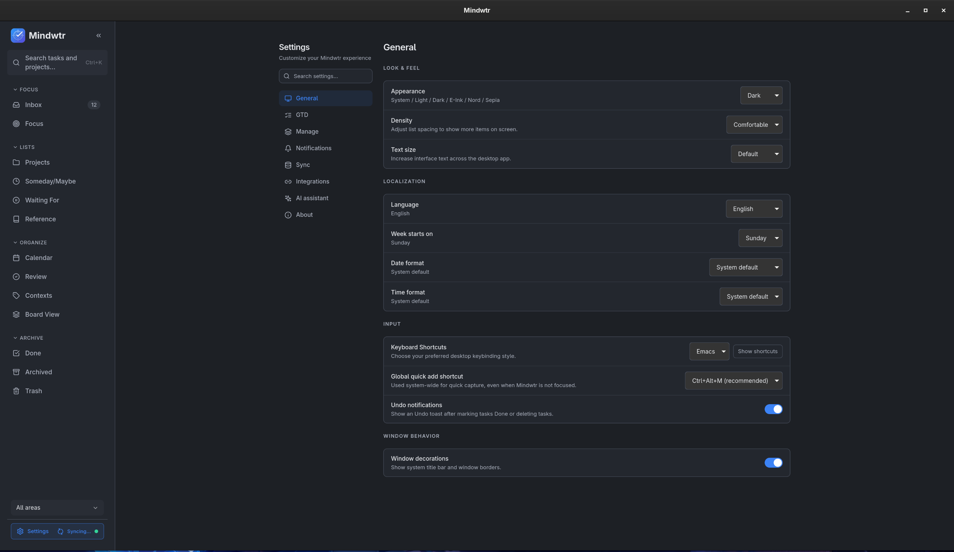Click the Waiting For pause icon

(16, 200)
